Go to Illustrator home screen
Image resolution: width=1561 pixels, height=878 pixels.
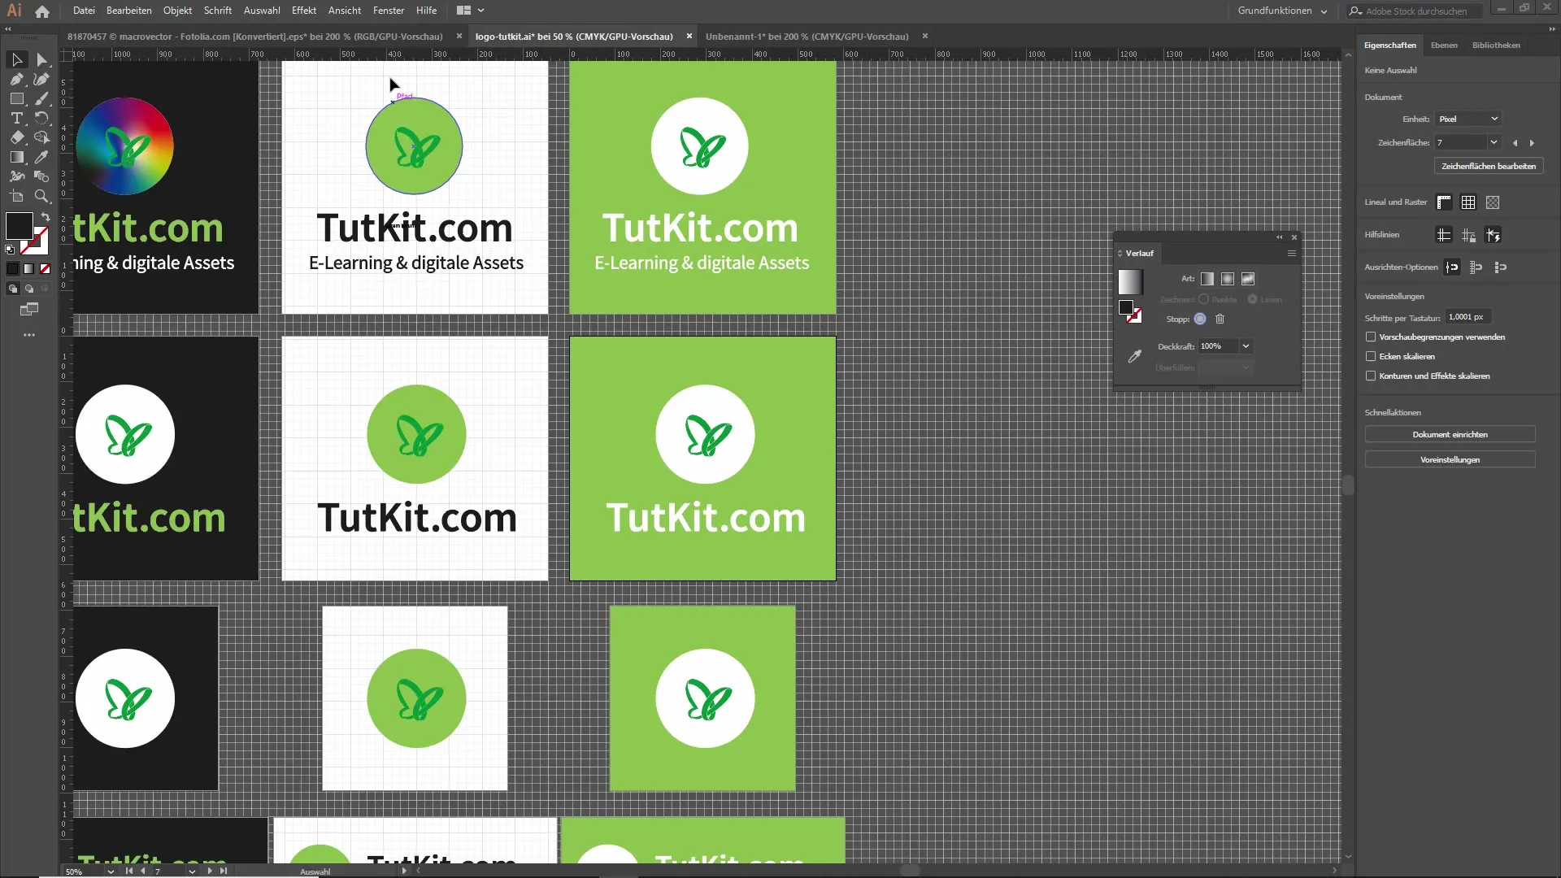(42, 11)
